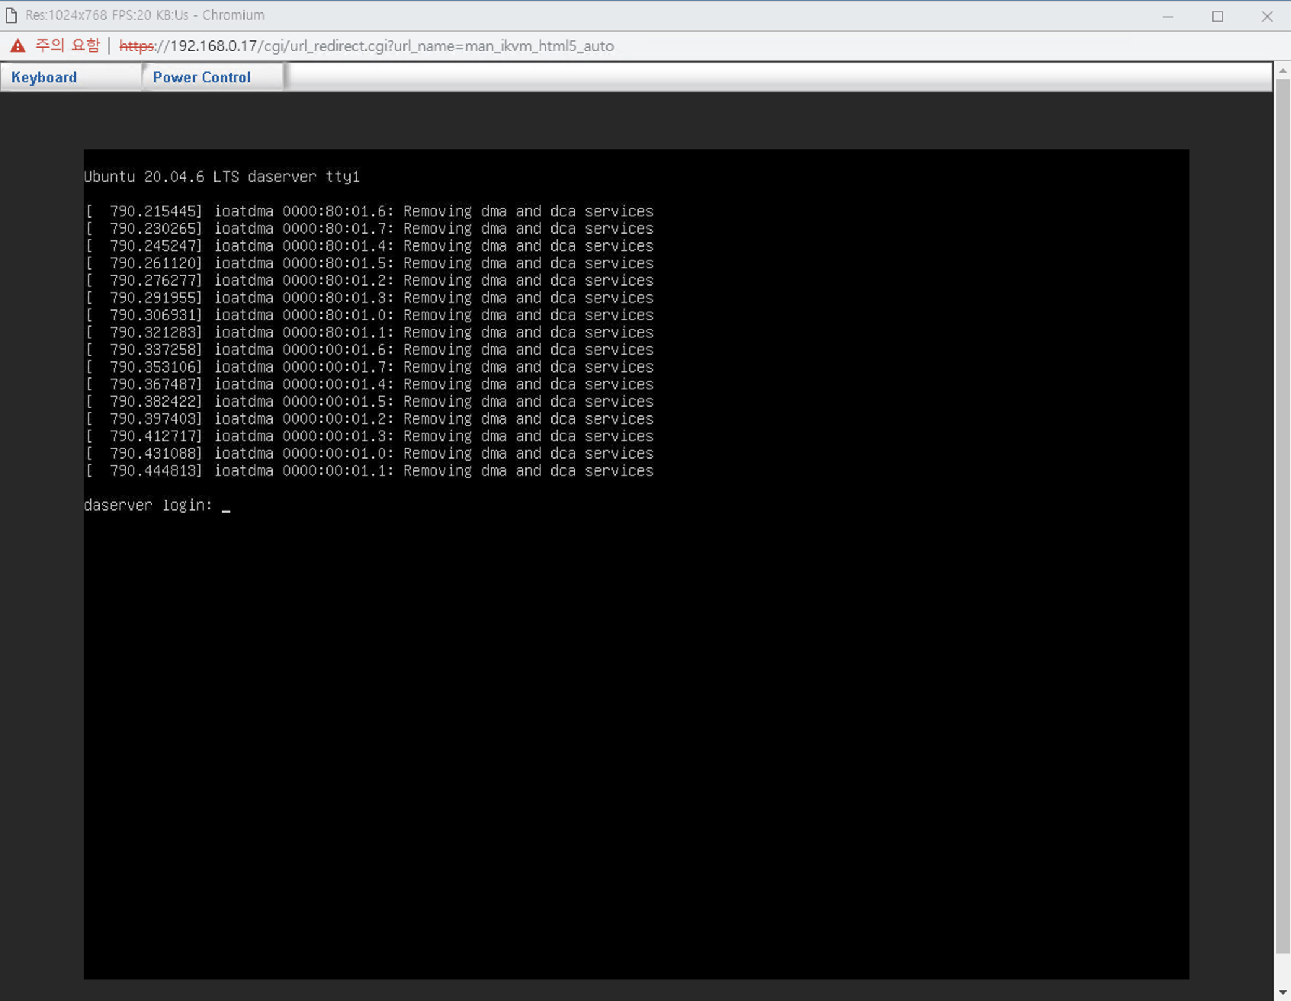
Task: Click the log line timestamped 790.306931
Action: tap(369, 315)
